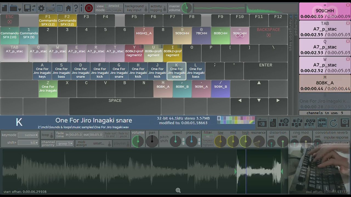The height and width of the screenshot is (197, 351).
Task: Open impulse response digital medium dropdown
Action: point(336,143)
